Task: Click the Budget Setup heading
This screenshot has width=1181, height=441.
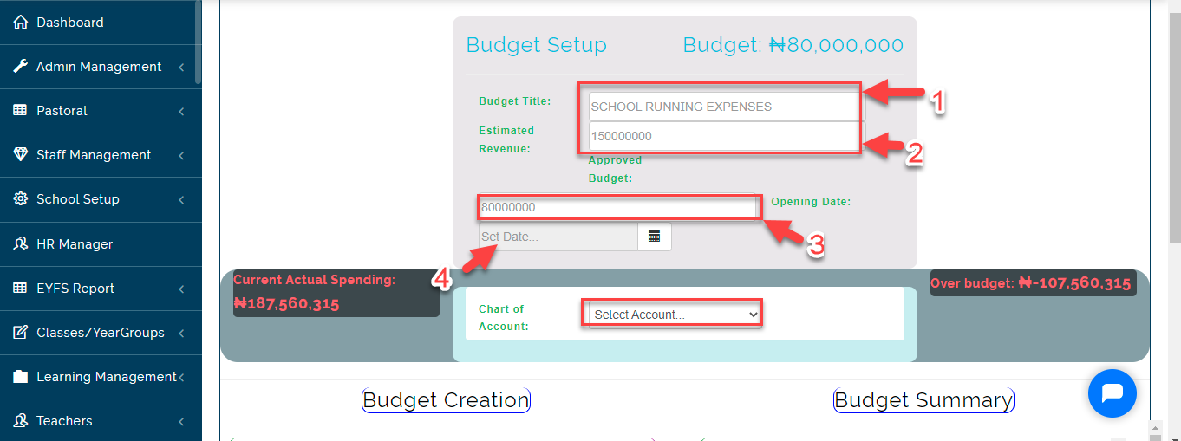Action: [x=537, y=45]
